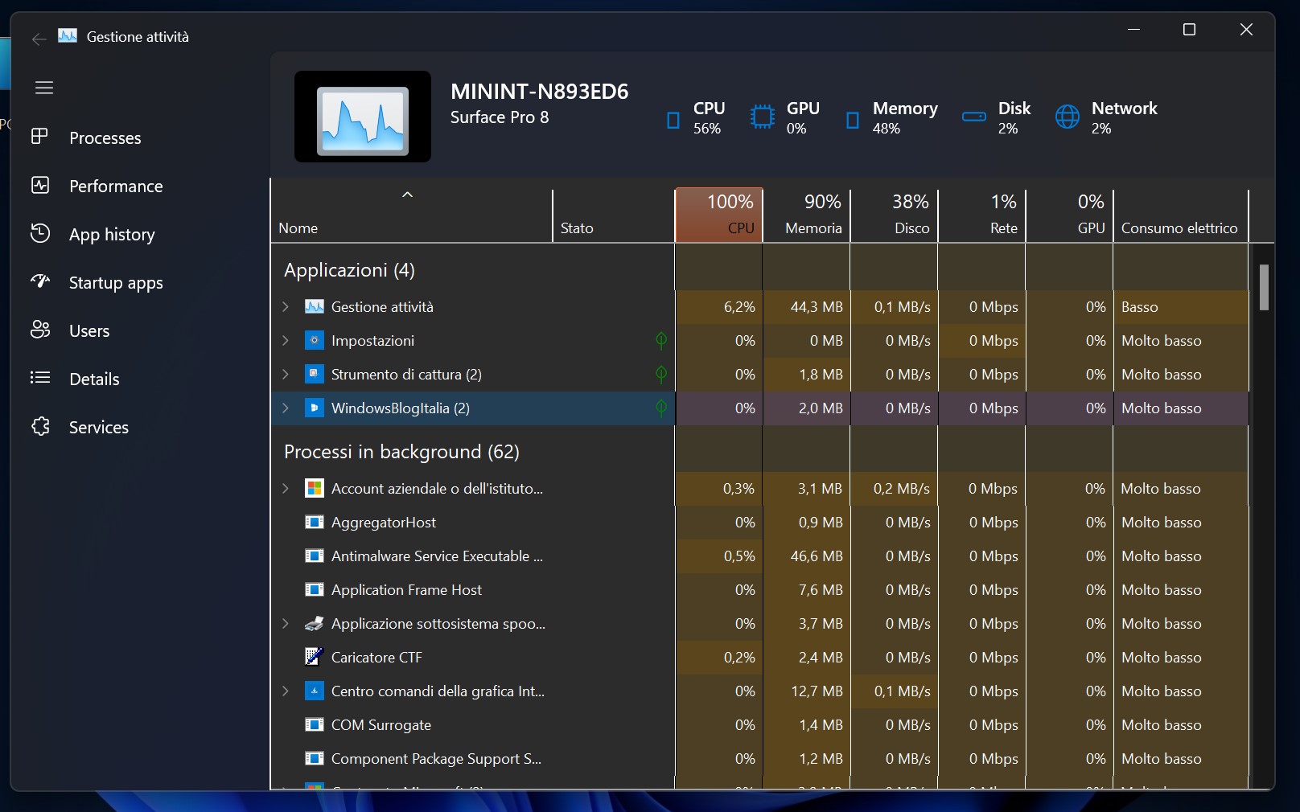
Task: Click the Startup apps gauge icon
Action: point(40,282)
